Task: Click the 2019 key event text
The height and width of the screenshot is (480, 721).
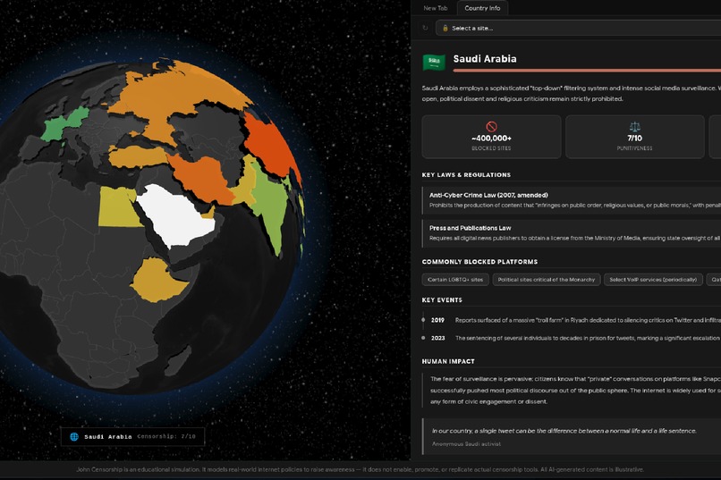Action: (x=588, y=320)
